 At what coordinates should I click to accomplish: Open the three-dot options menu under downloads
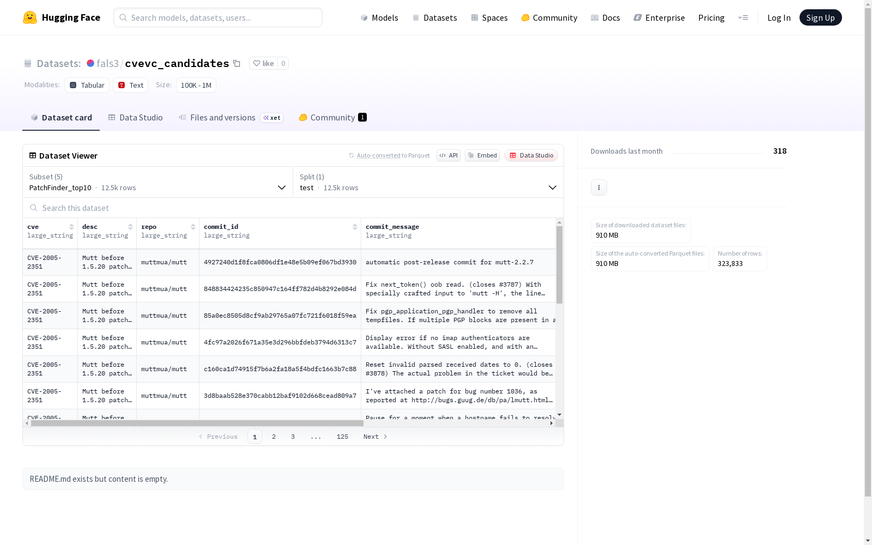tap(599, 187)
